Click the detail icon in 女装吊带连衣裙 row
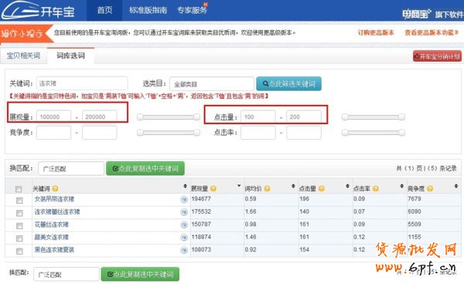 coord(184,200)
